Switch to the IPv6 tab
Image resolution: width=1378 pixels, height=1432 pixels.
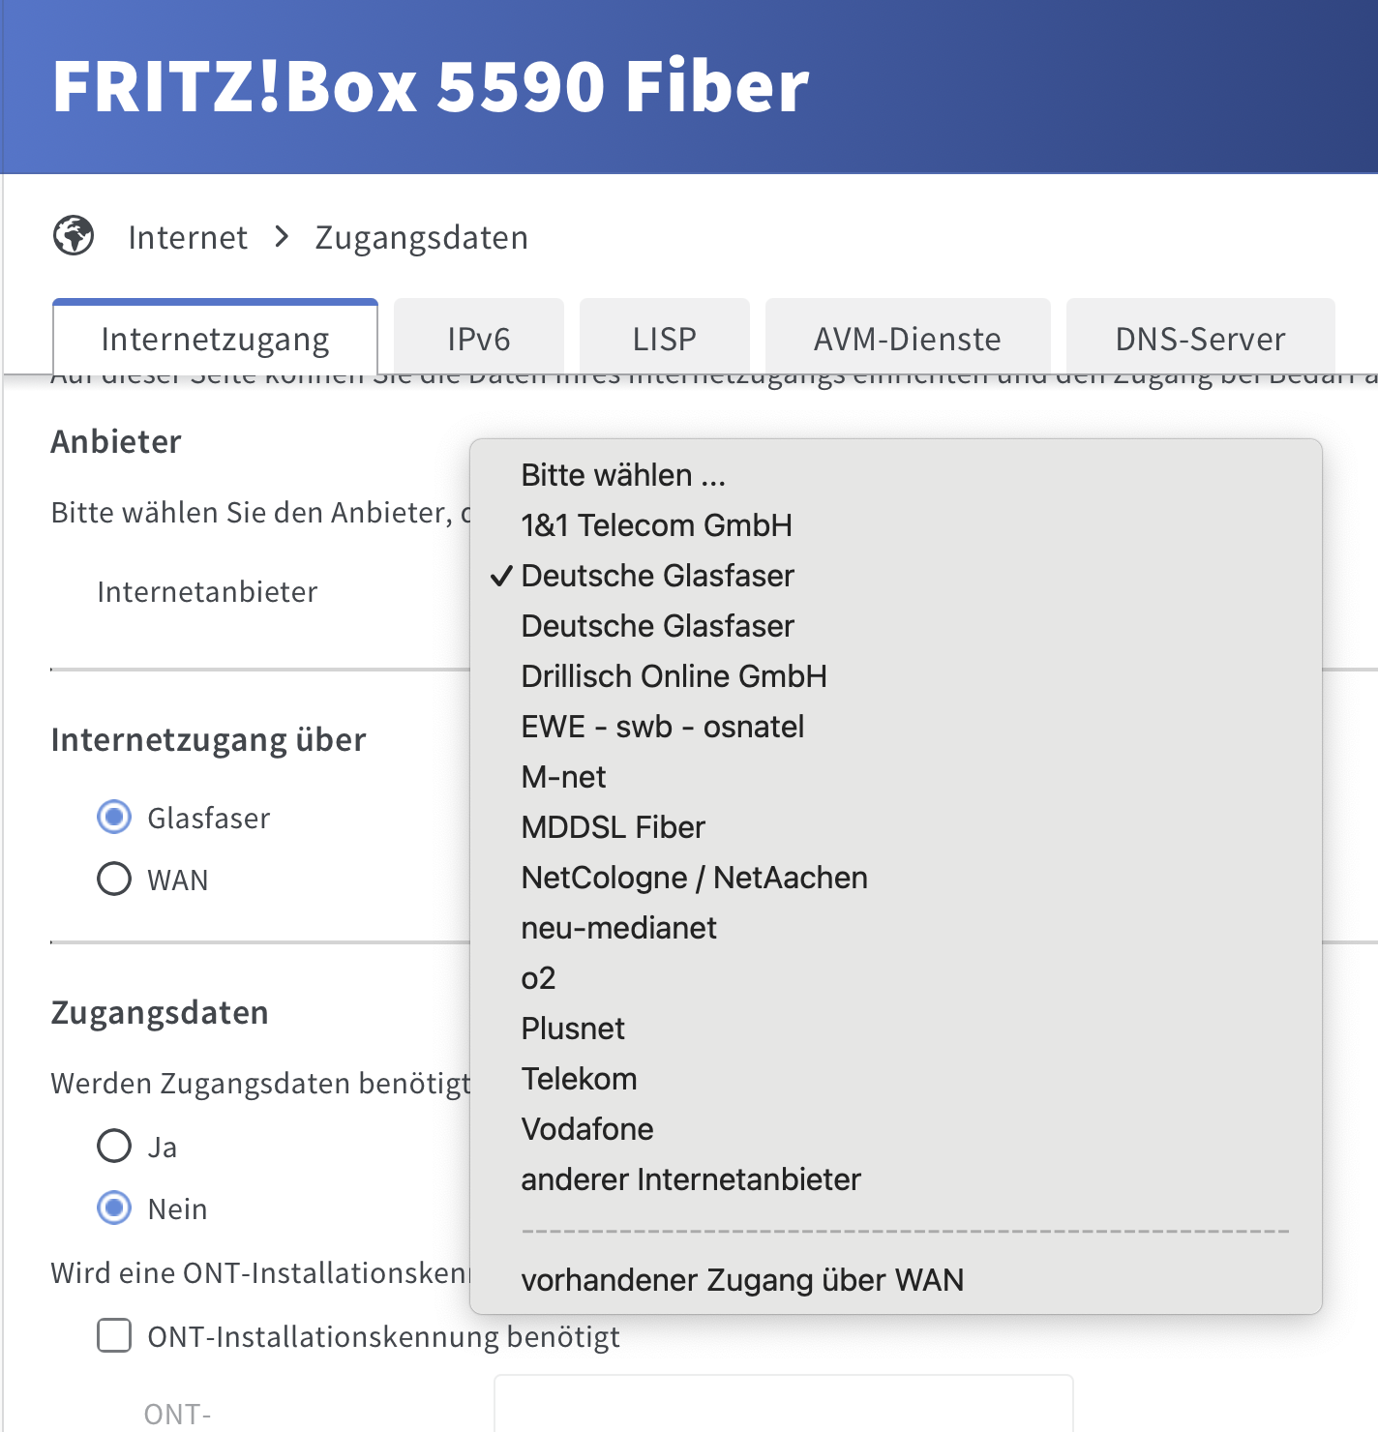[479, 338]
